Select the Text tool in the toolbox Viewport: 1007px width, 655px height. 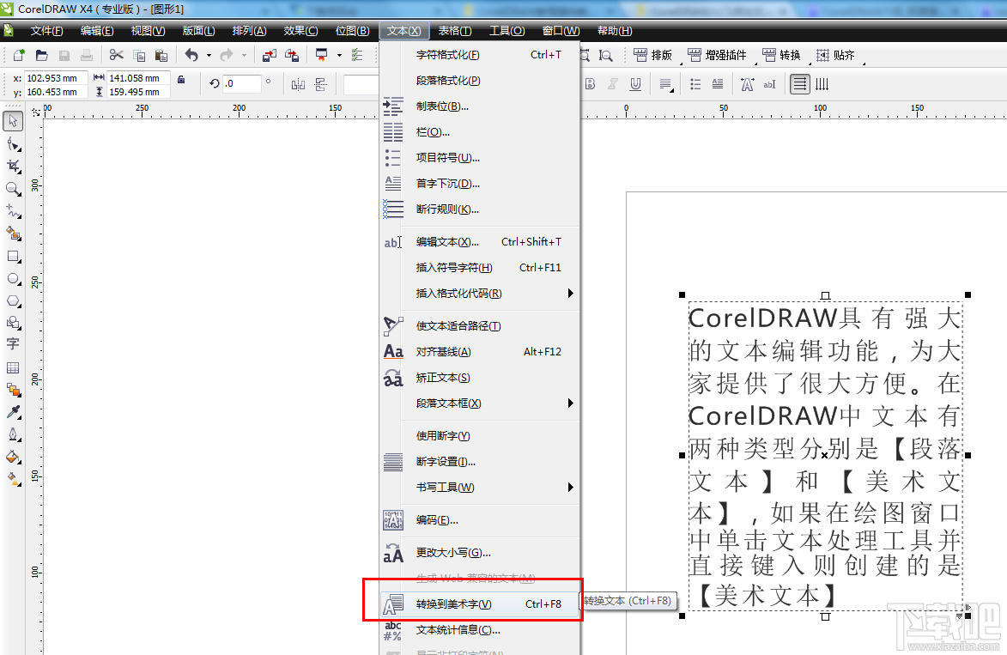click(x=13, y=343)
